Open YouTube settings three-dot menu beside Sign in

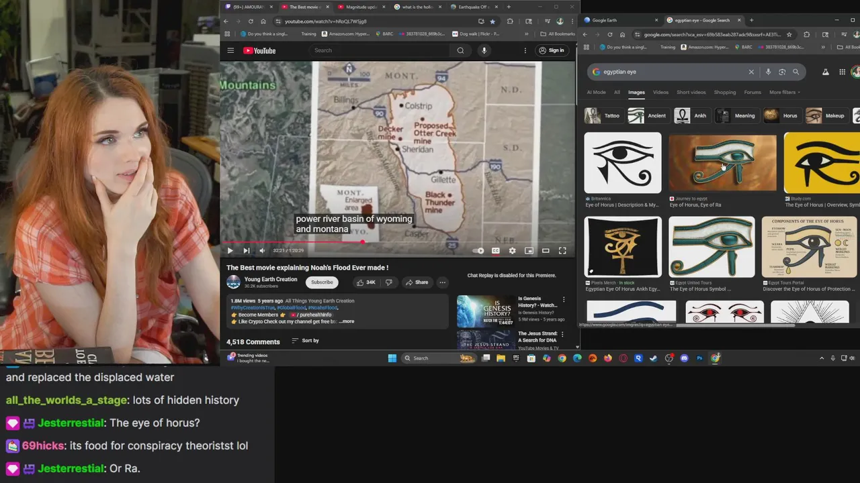(525, 50)
